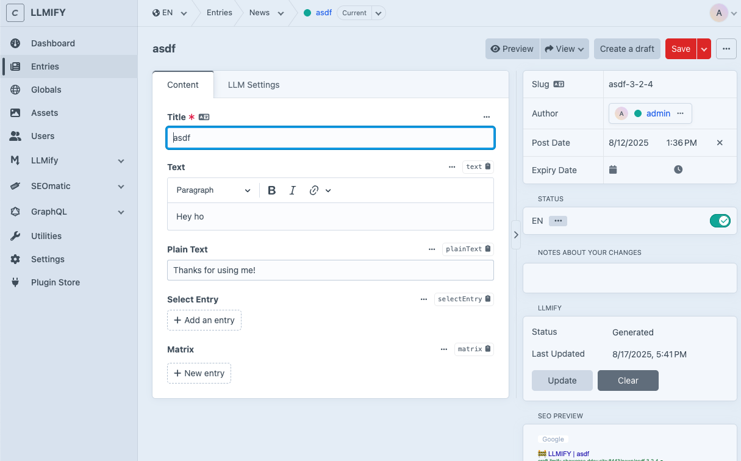Expand the EN site dropdown
Image resolution: width=741 pixels, height=461 pixels.
[182, 13]
